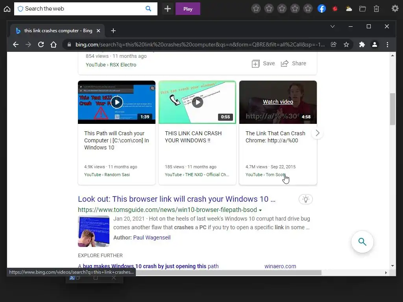The width and height of the screenshot is (403, 302).
Task: Click the horizontal scrollbar thumb
Action: 229,273
